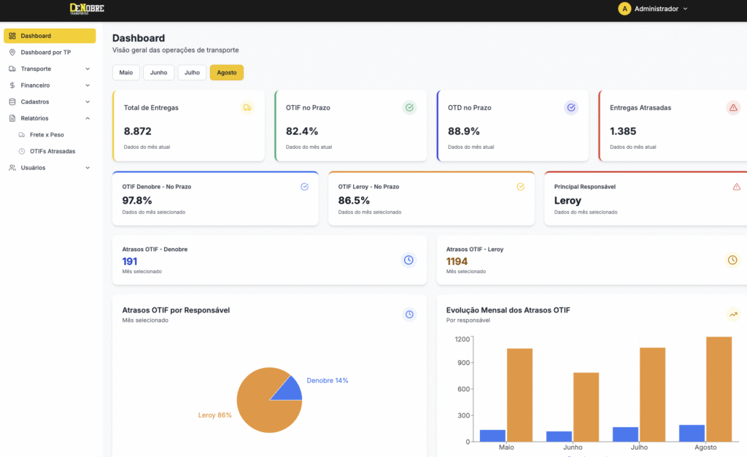Viewport: 747px width, 457px height.
Task: Click the orange Agosto bar in chart
Action: click(x=719, y=391)
